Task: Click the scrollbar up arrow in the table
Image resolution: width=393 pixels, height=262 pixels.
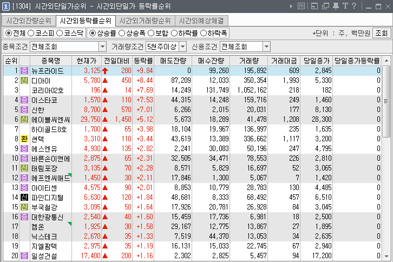Action: [x=387, y=61]
